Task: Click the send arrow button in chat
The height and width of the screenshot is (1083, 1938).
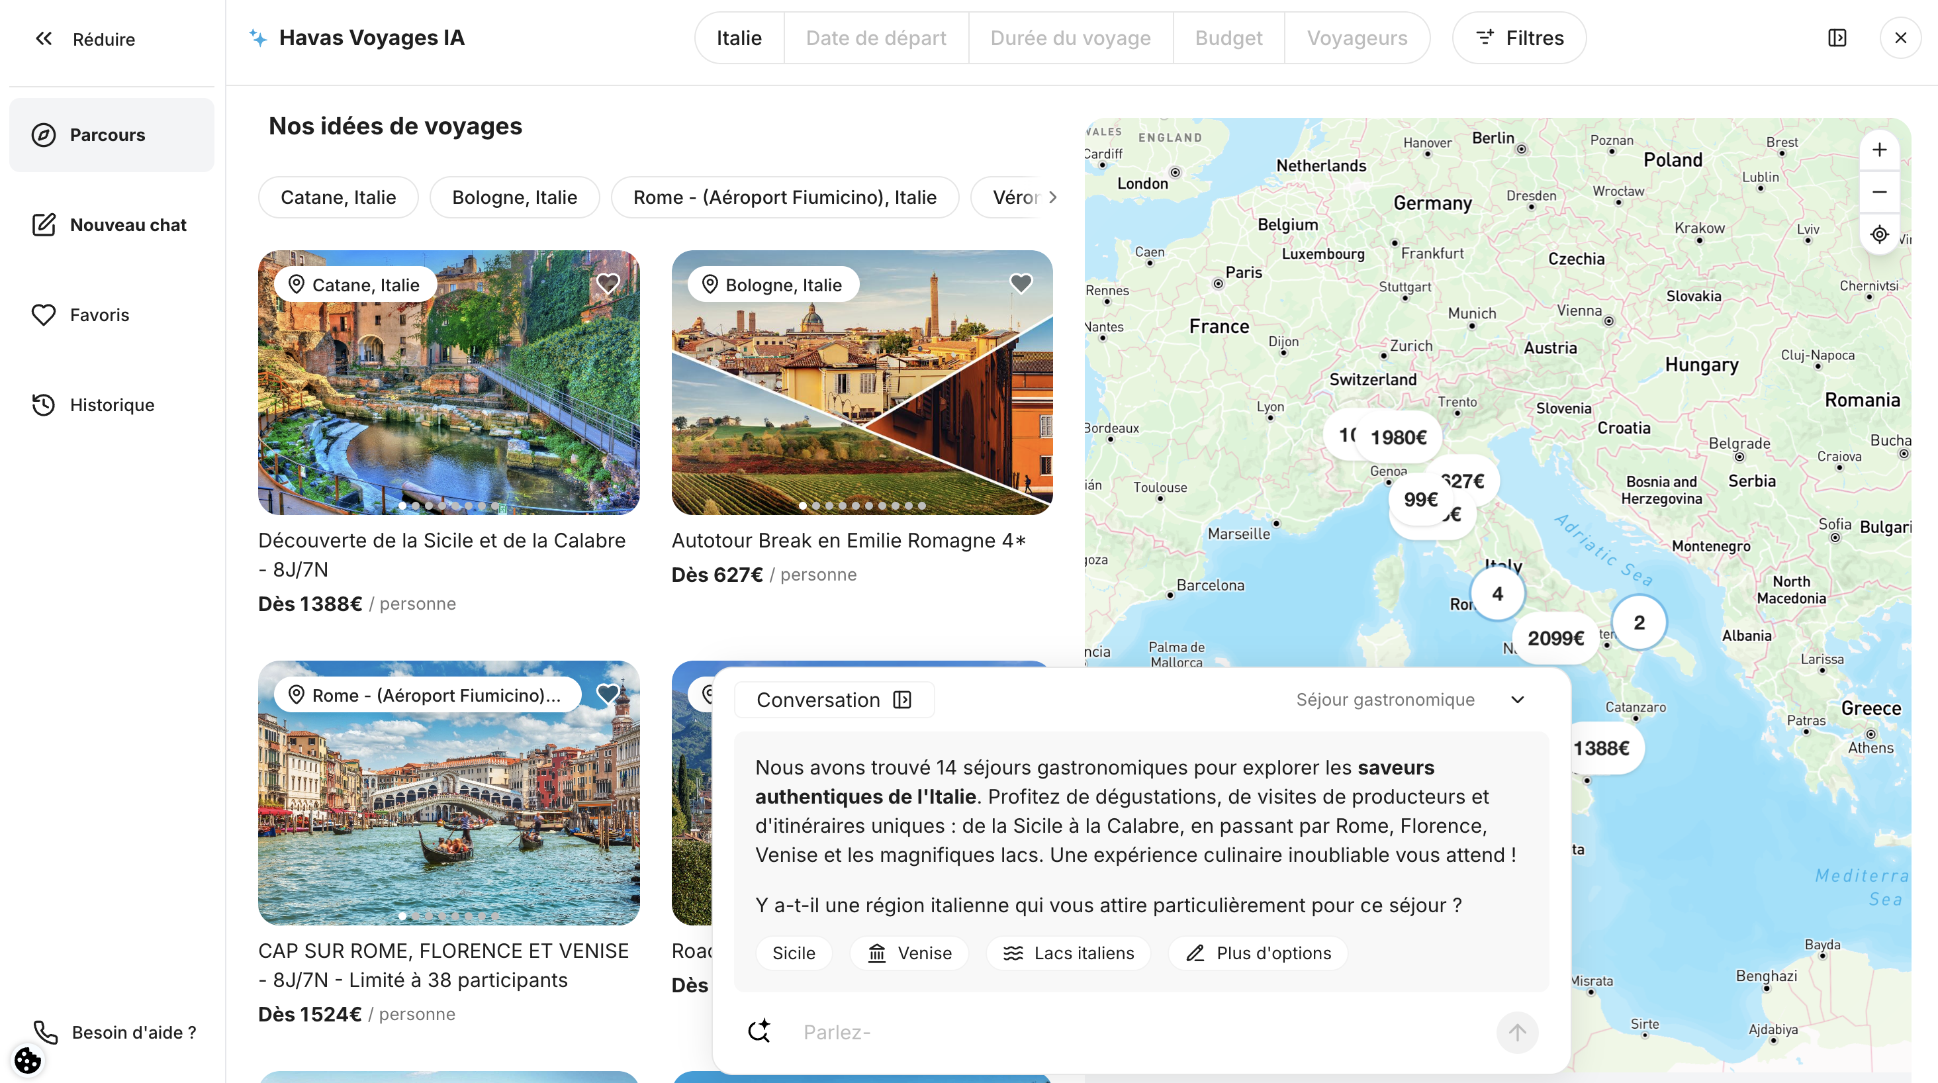Action: (x=1516, y=1032)
